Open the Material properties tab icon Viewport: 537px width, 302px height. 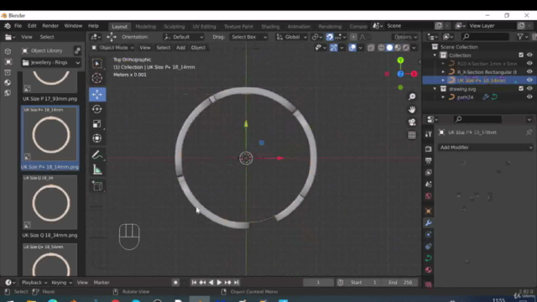[429, 270]
